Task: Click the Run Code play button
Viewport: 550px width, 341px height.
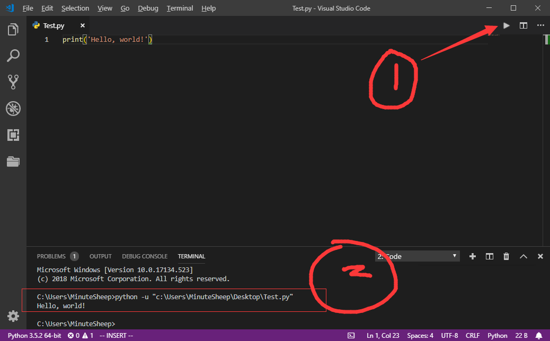Action: click(507, 25)
